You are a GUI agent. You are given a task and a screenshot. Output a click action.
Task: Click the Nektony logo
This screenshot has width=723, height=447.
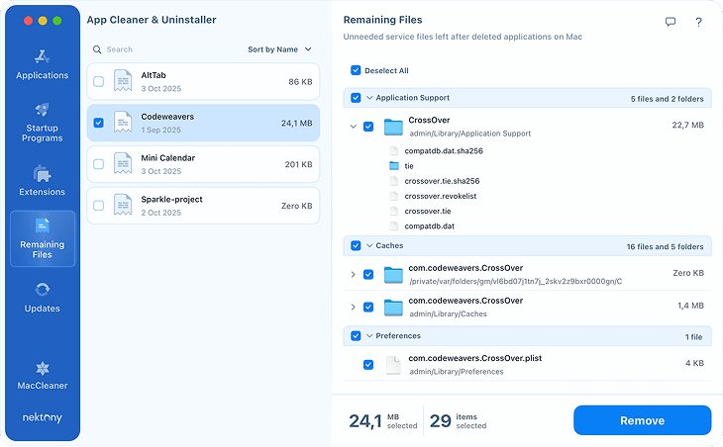click(x=43, y=418)
